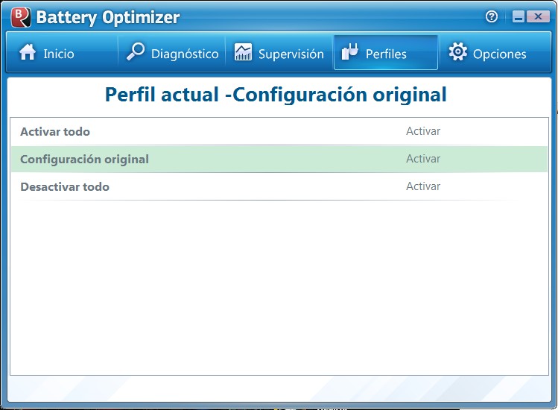Minimize the Battery Optimizer window

pos(519,16)
